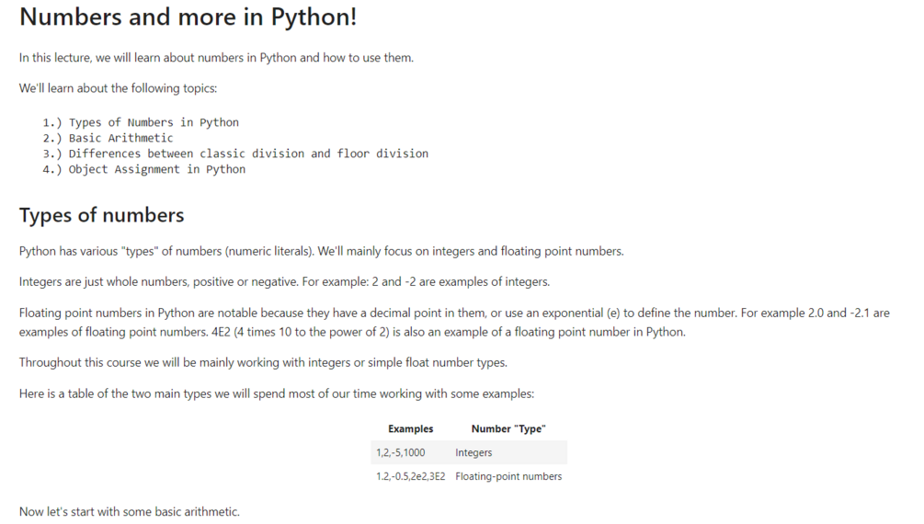Click the "Here is a table" sentence
This screenshot has height=524, width=924.
click(276, 393)
